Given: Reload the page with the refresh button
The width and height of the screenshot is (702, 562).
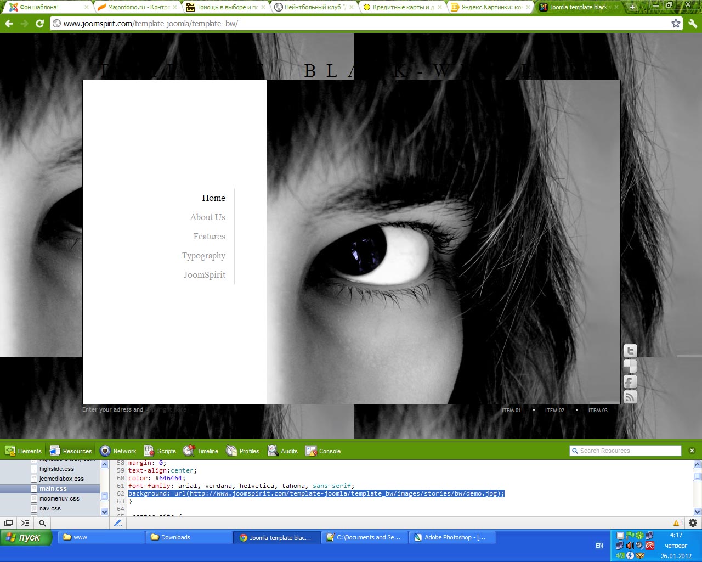Looking at the screenshot, I should (39, 24).
